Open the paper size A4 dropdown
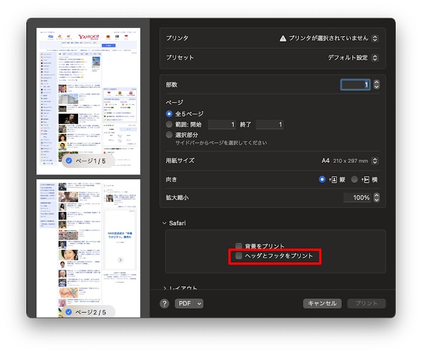Screen dimensions: 422x353 click(375, 161)
